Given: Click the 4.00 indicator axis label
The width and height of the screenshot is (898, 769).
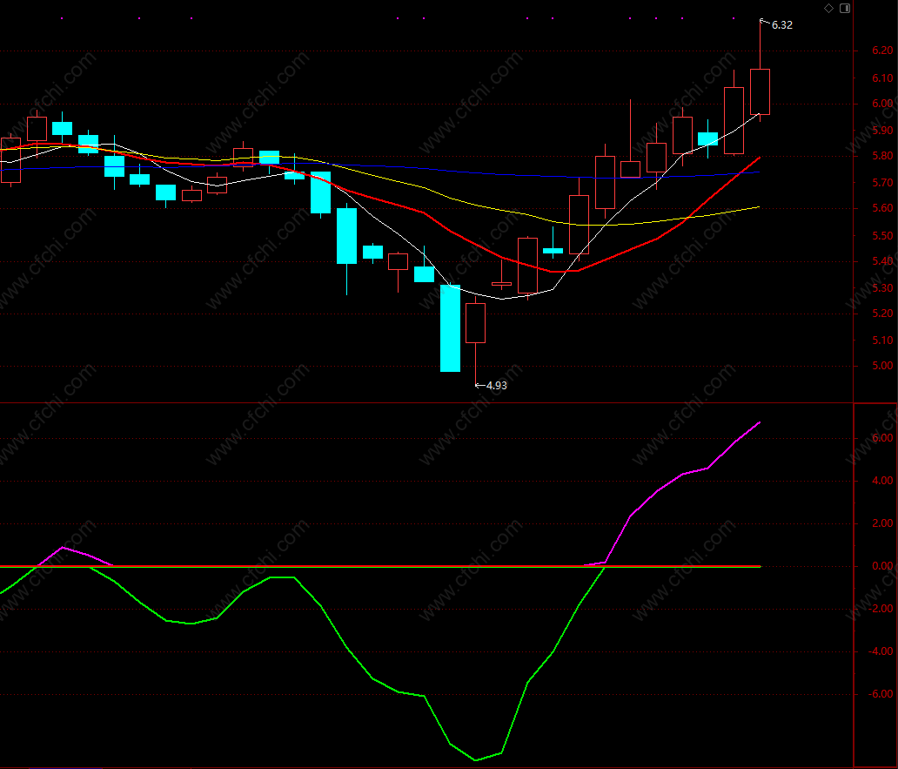Looking at the screenshot, I should click(x=882, y=481).
